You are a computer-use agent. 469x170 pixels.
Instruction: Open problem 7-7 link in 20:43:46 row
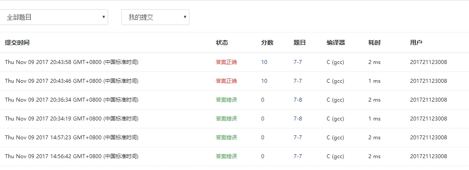coord(298,81)
